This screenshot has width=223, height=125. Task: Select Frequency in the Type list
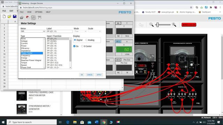coord(25,56)
